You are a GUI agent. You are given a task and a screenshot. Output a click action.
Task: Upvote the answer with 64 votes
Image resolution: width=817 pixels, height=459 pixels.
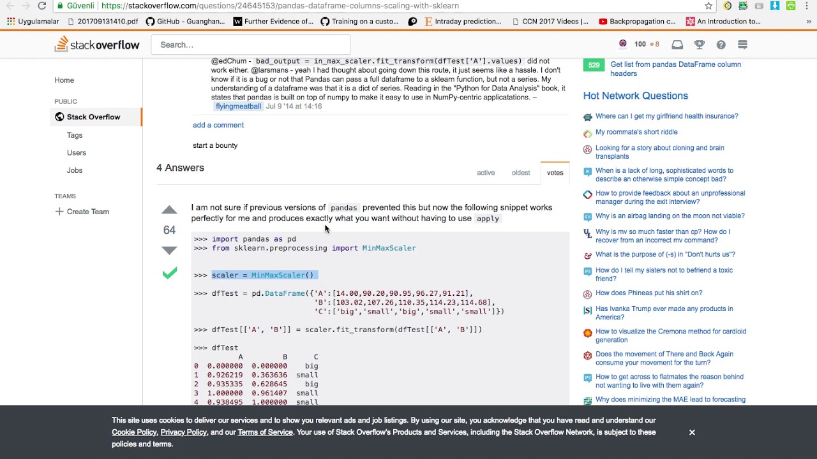pyautogui.click(x=169, y=210)
